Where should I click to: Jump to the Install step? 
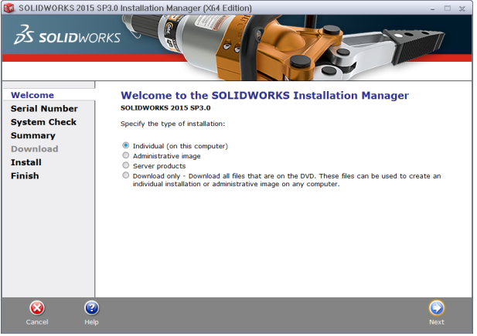pos(26,163)
